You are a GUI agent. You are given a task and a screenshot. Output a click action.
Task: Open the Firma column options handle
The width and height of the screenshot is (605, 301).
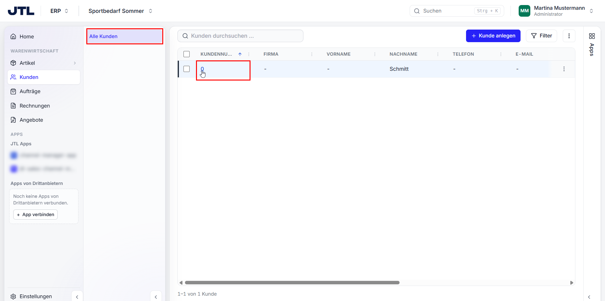tap(312, 54)
